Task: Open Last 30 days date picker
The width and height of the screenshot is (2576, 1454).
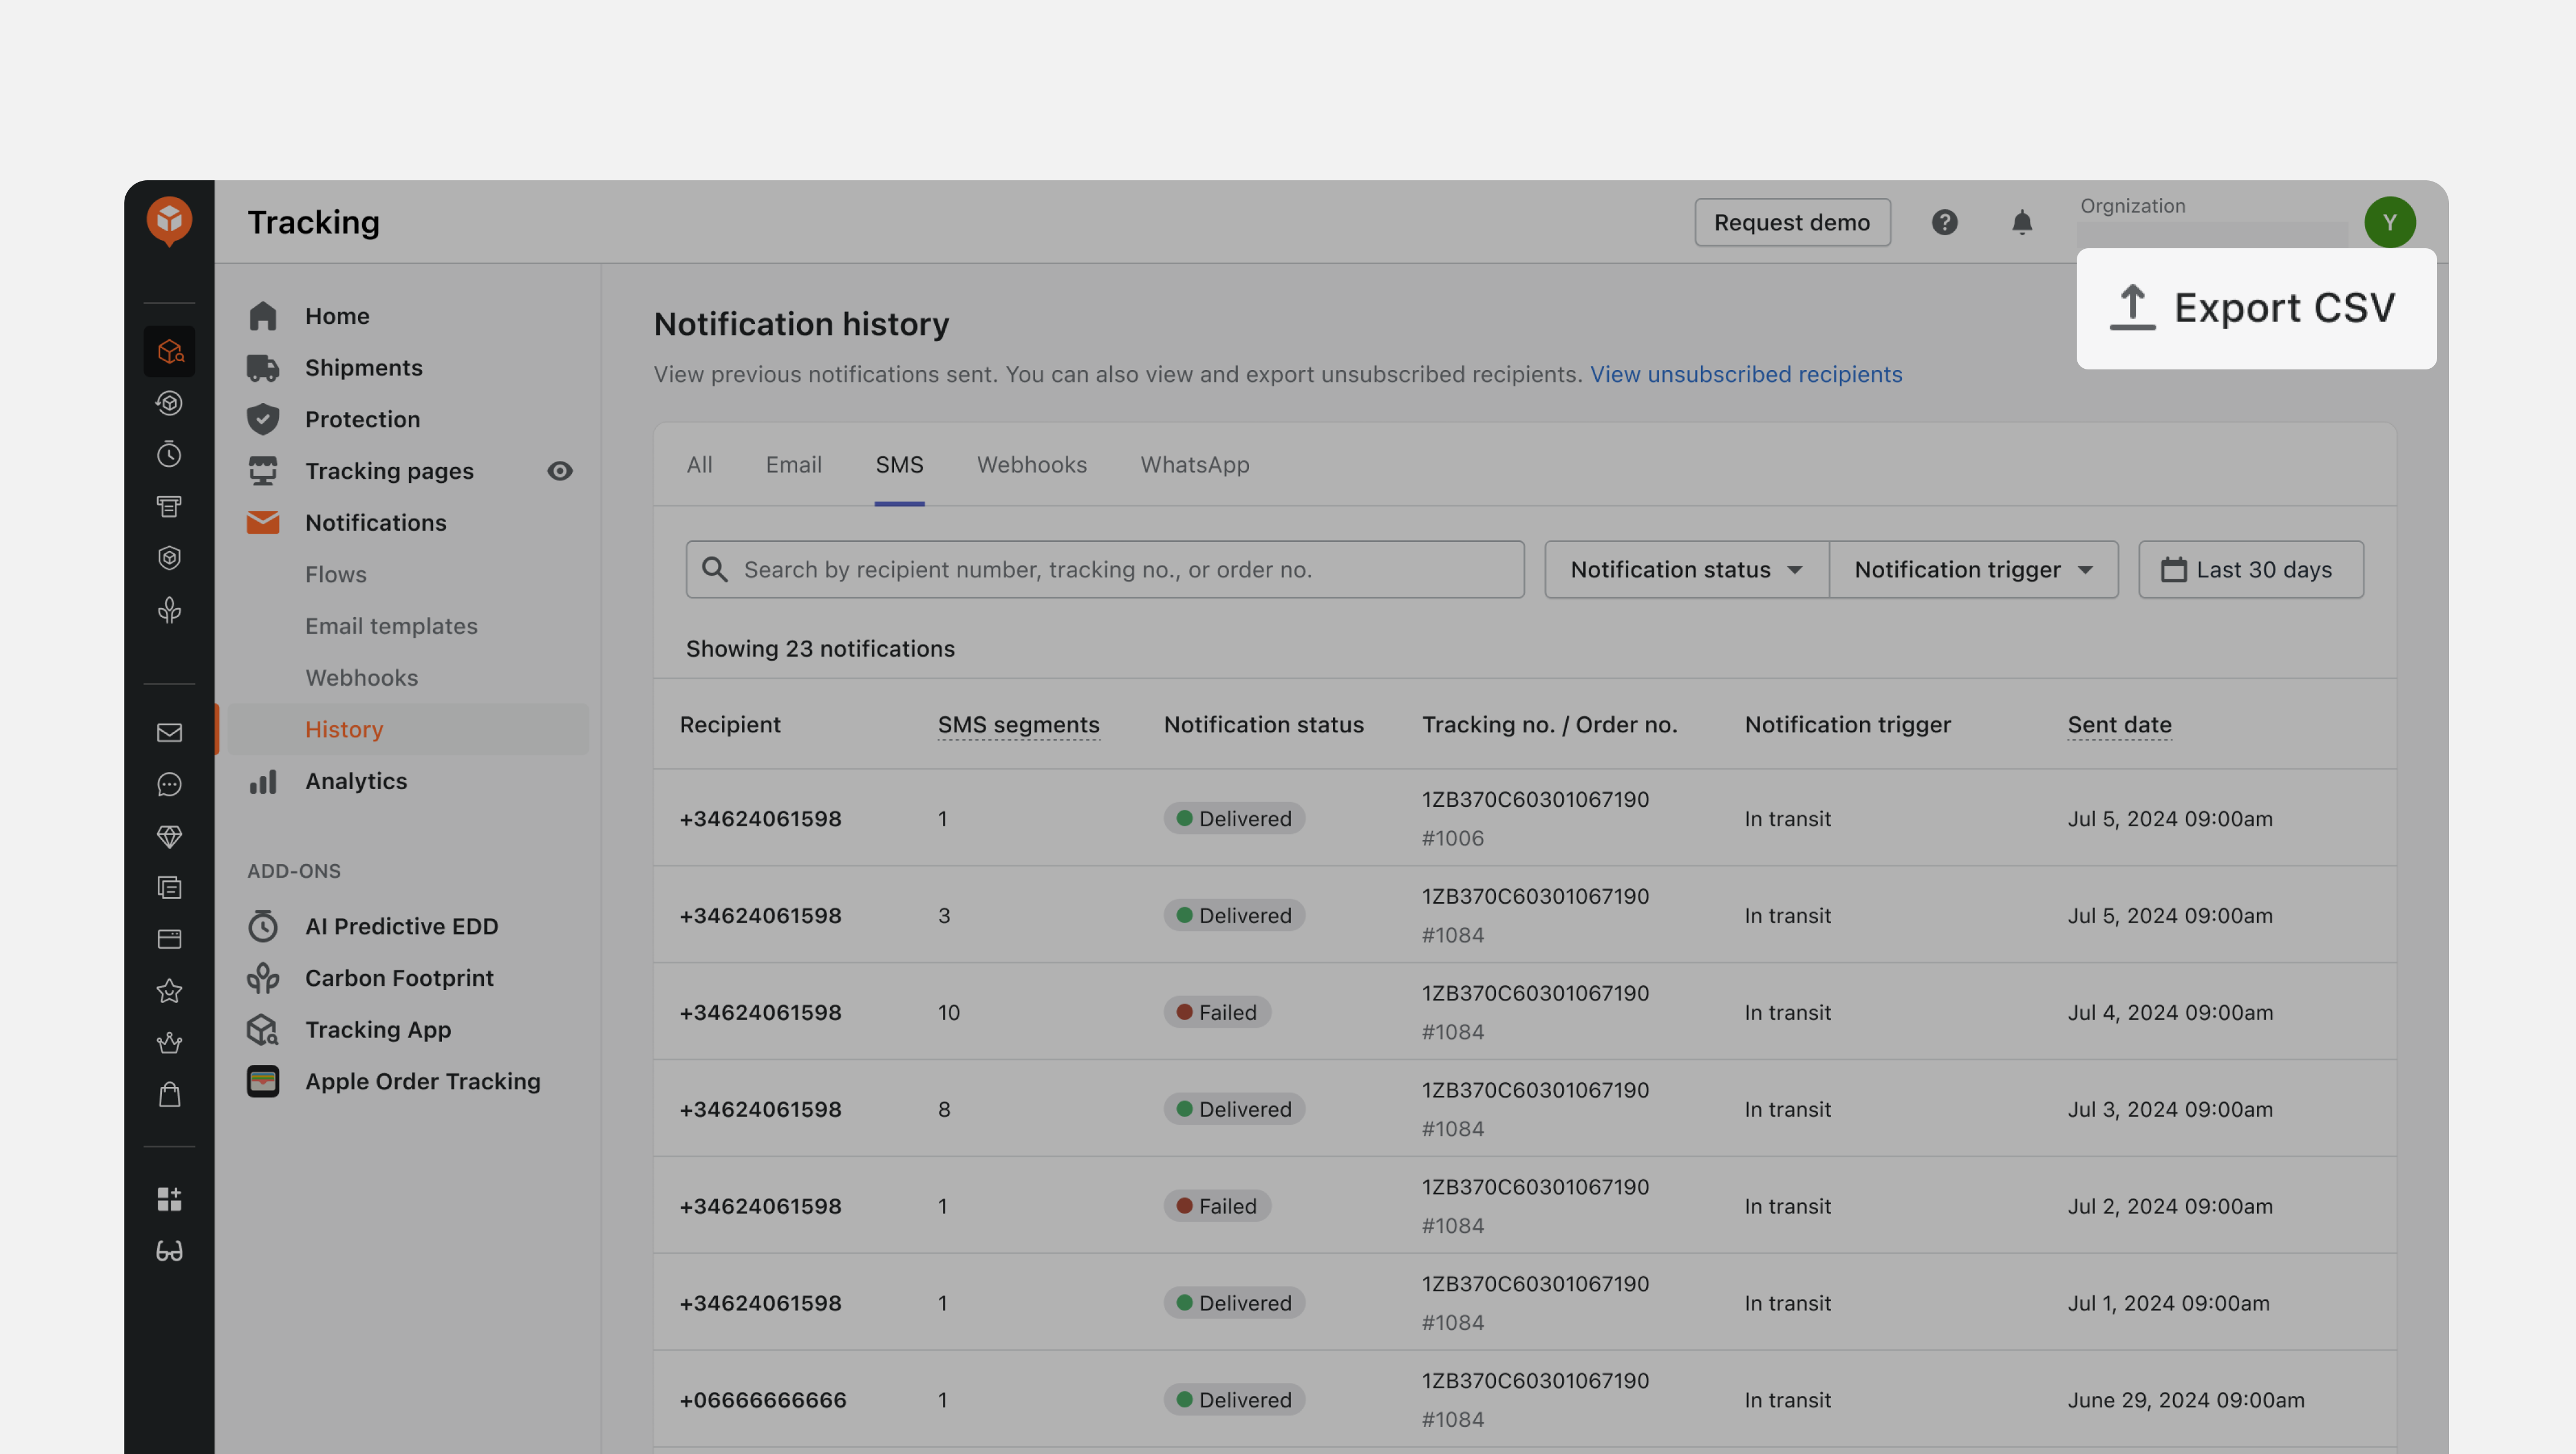Action: (2250, 569)
